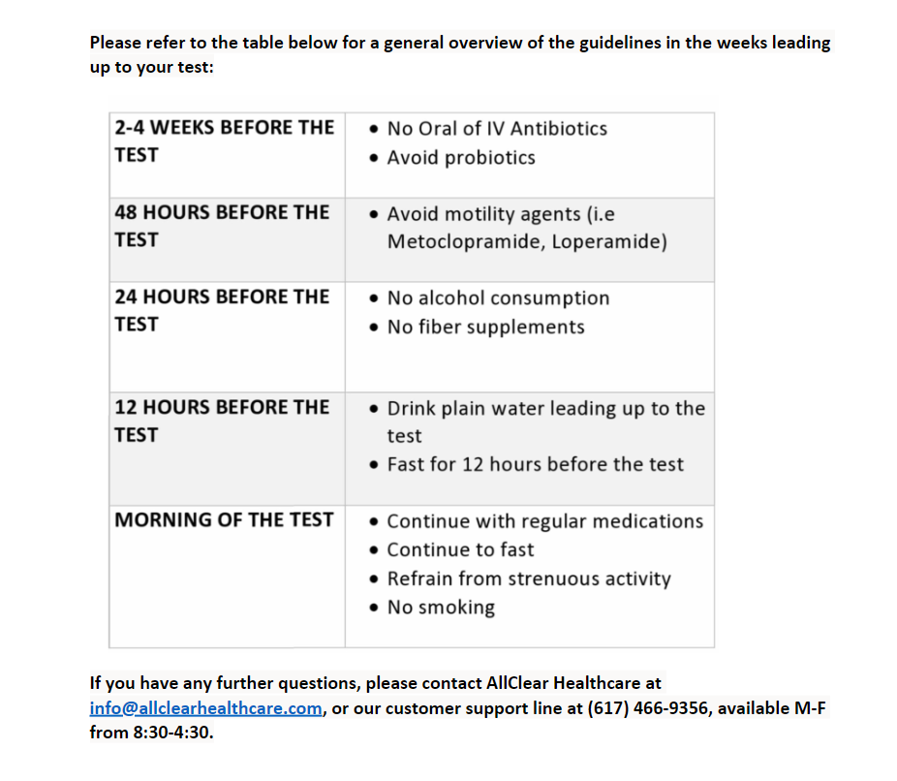Click the "MORNING OF THE TEST" heading cell
Image resolution: width=897 pixels, height=781 pixels.
224,520
